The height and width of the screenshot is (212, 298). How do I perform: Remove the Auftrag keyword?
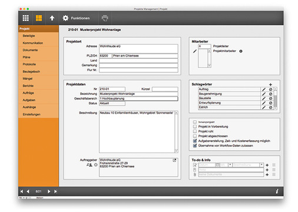[x=270, y=90]
